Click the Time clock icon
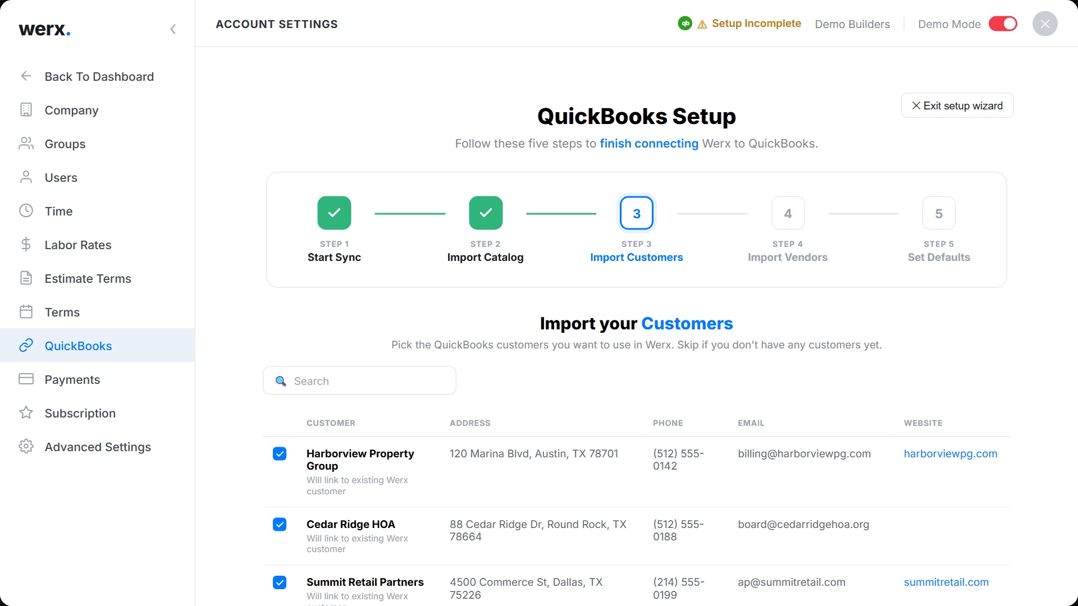The height and width of the screenshot is (606, 1078). pos(26,210)
